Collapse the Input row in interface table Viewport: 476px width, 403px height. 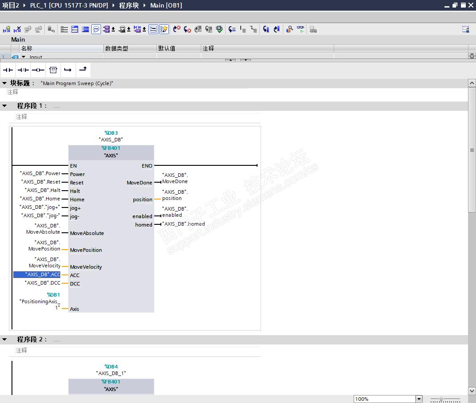coord(23,57)
